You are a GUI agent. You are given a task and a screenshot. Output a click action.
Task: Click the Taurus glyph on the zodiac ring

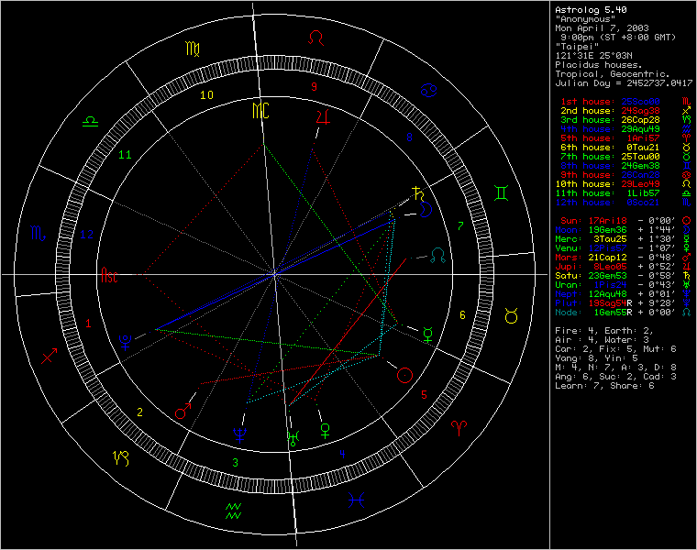tap(511, 315)
